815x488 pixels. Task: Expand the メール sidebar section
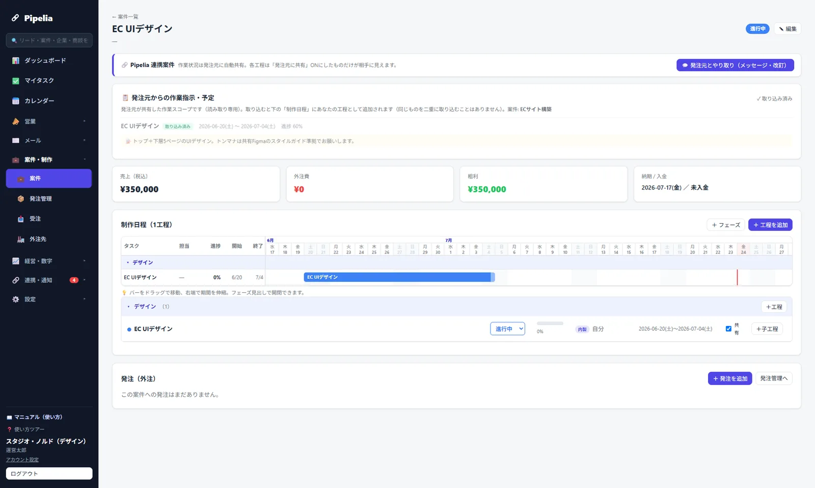click(85, 141)
